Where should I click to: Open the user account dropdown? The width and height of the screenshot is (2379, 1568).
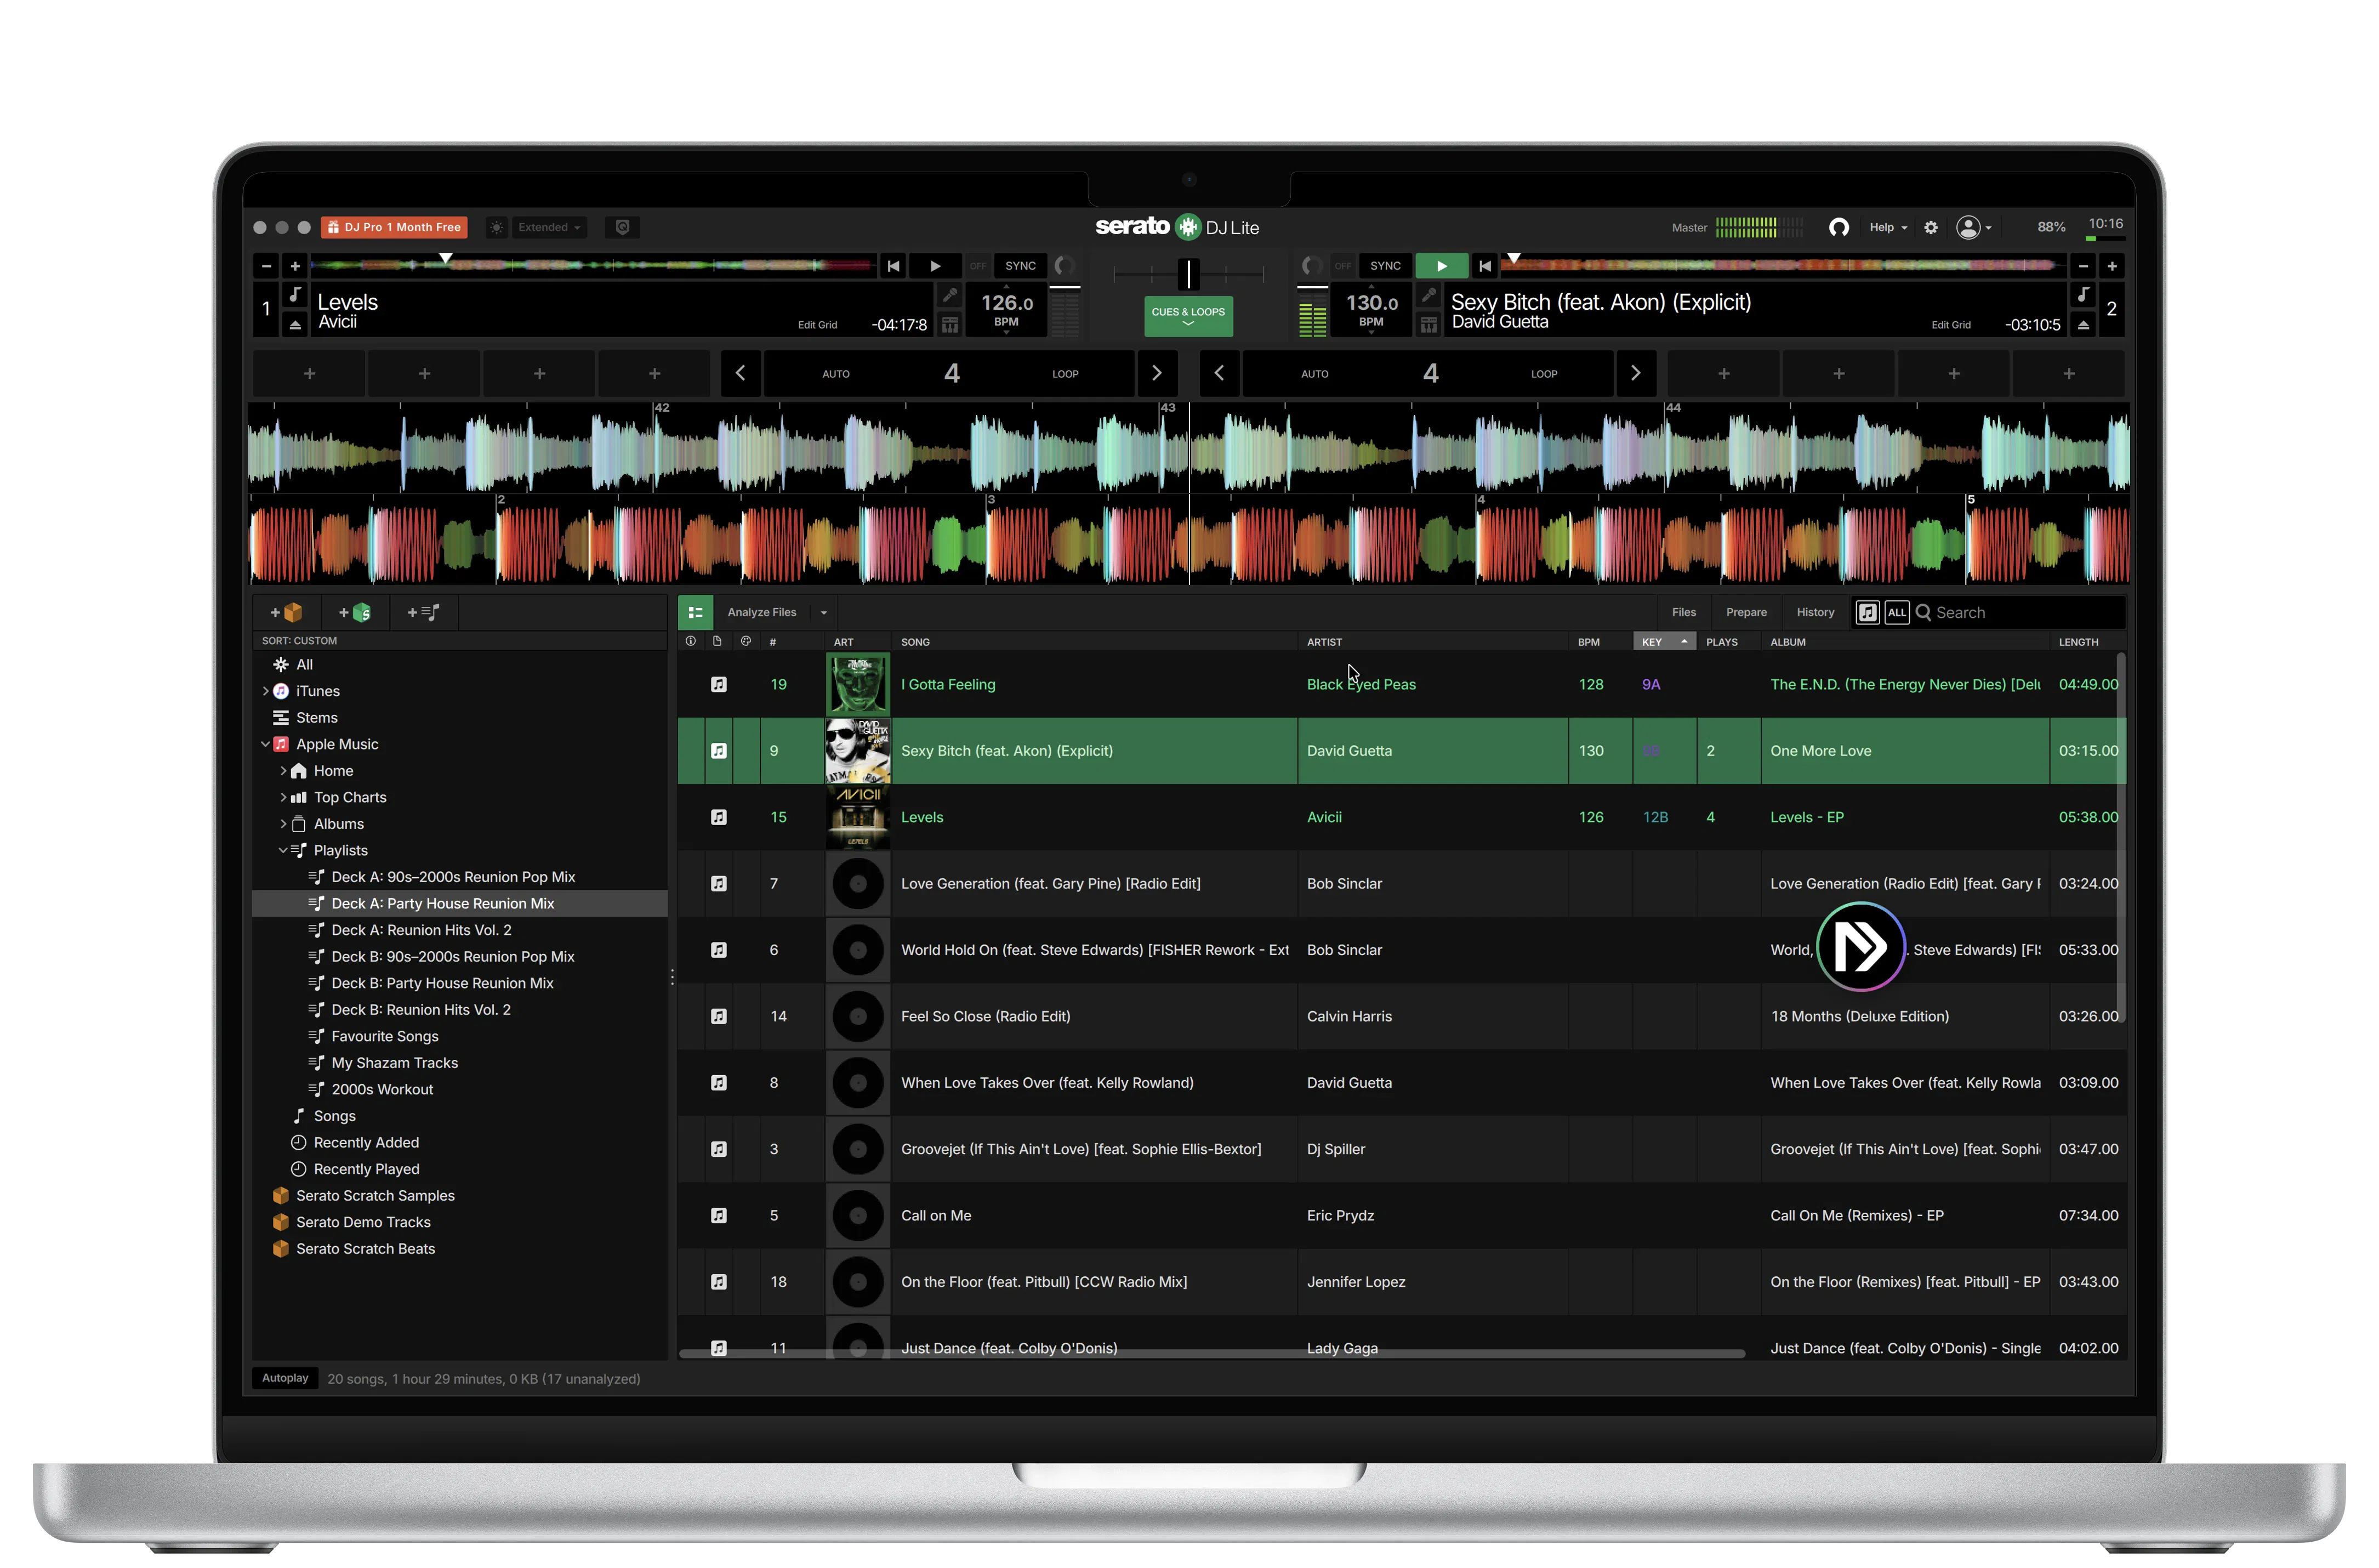1974,228
